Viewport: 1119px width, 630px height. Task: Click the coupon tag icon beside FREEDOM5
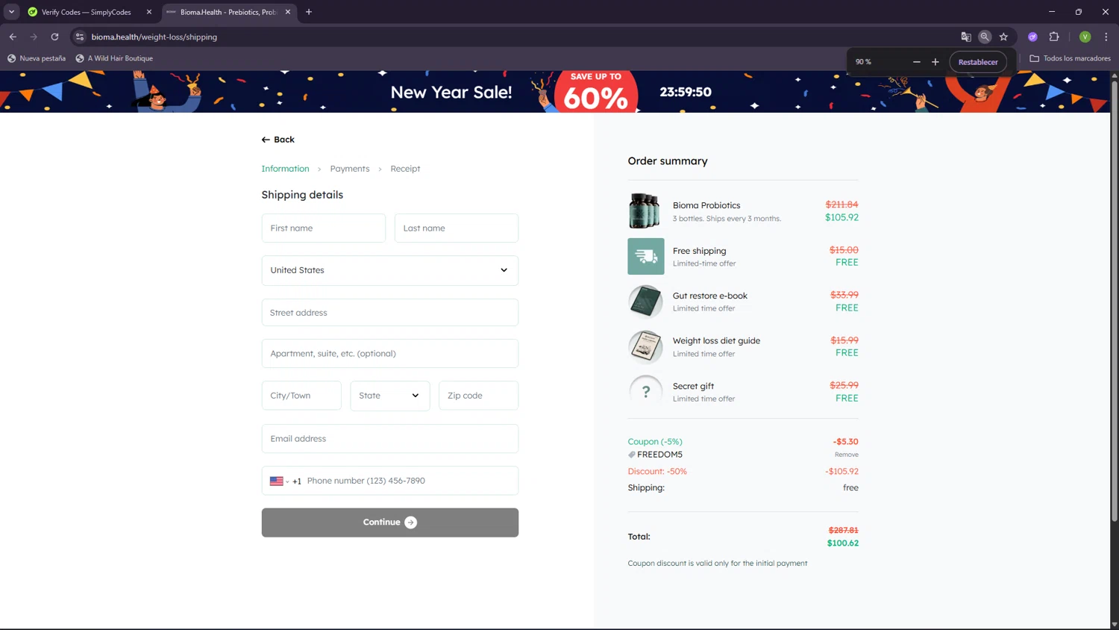click(632, 455)
